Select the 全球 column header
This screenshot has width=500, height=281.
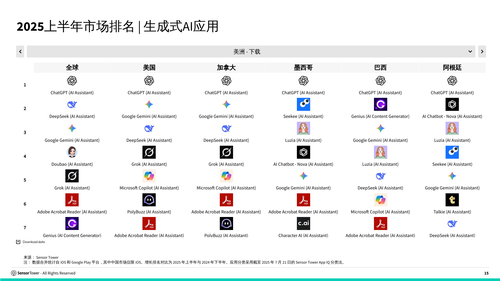[72, 68]
